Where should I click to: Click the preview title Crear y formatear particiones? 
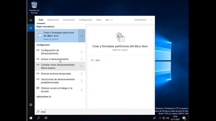120,46
